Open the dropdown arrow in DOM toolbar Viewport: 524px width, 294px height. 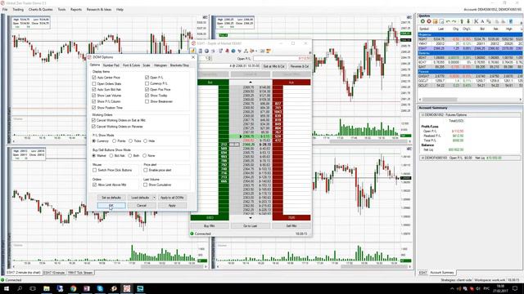tap(256, 51)
